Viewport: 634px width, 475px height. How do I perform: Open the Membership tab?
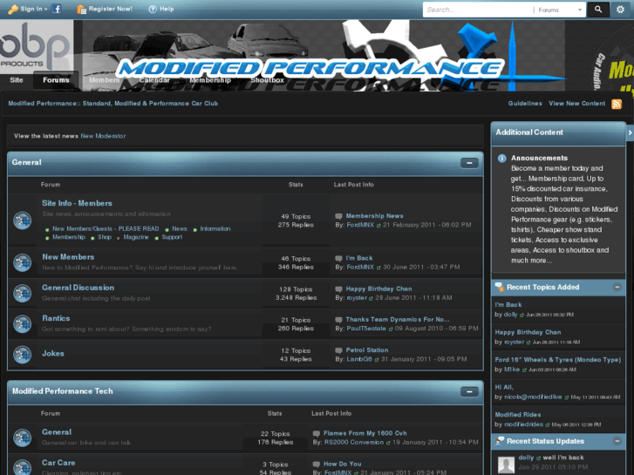point(210,80)
